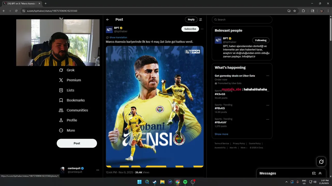
Task: Open the Bookmarks menu item label
Action: pyautogui.click(x=76, y=100)
